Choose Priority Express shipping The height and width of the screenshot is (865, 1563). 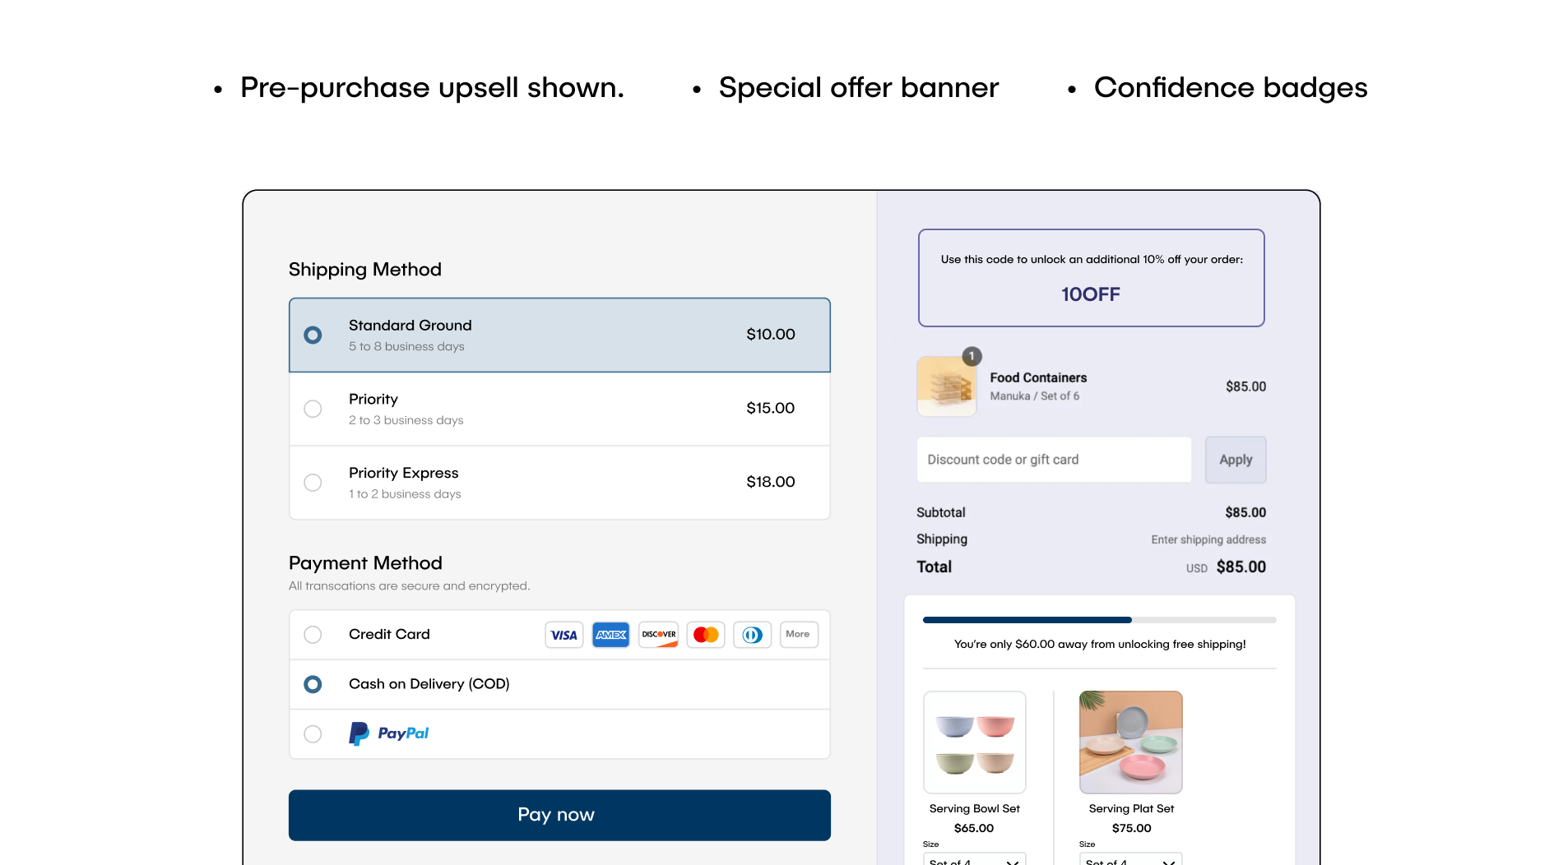click(313, 483)
